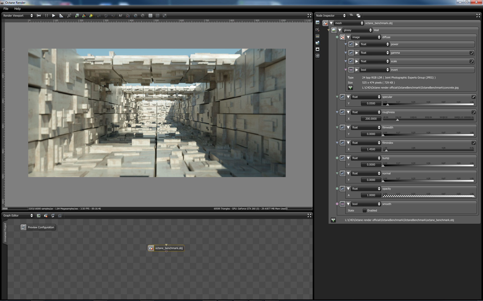Open the Help menu

[17, 9]
